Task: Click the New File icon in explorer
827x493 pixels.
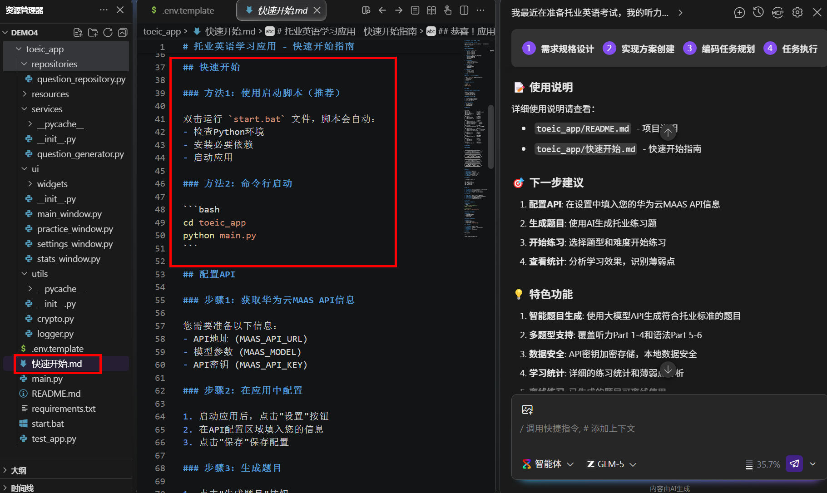Action: tap(78, 33)
